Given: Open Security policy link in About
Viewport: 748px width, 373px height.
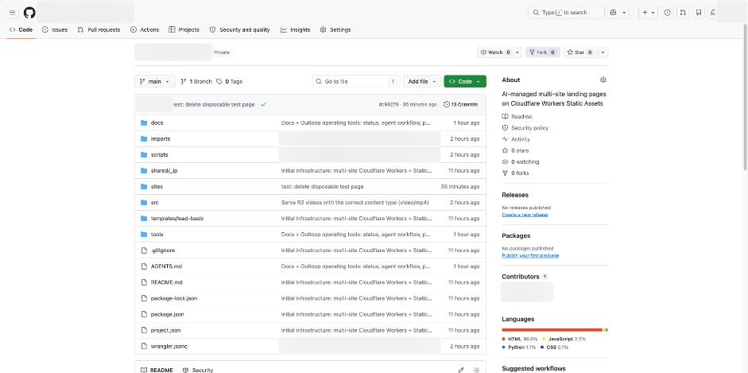Looking at the screenshot, I should tap(525, 128).
